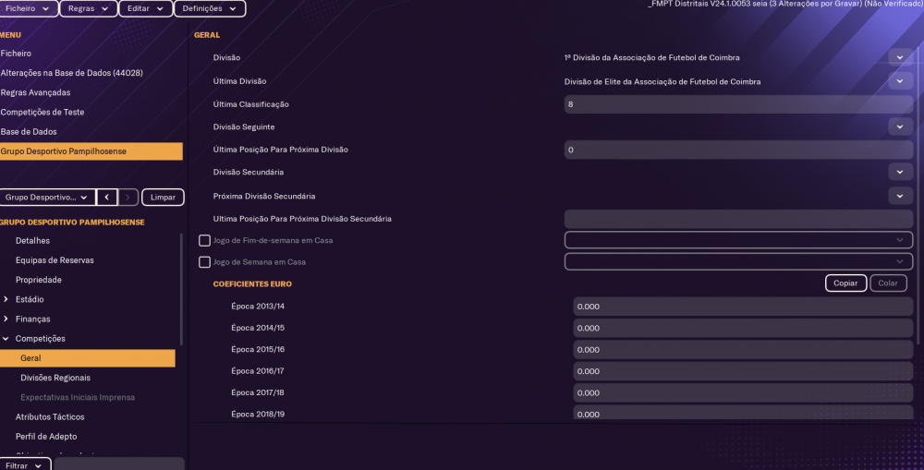Go forward with the right arrow button

(x=128, y=198)
